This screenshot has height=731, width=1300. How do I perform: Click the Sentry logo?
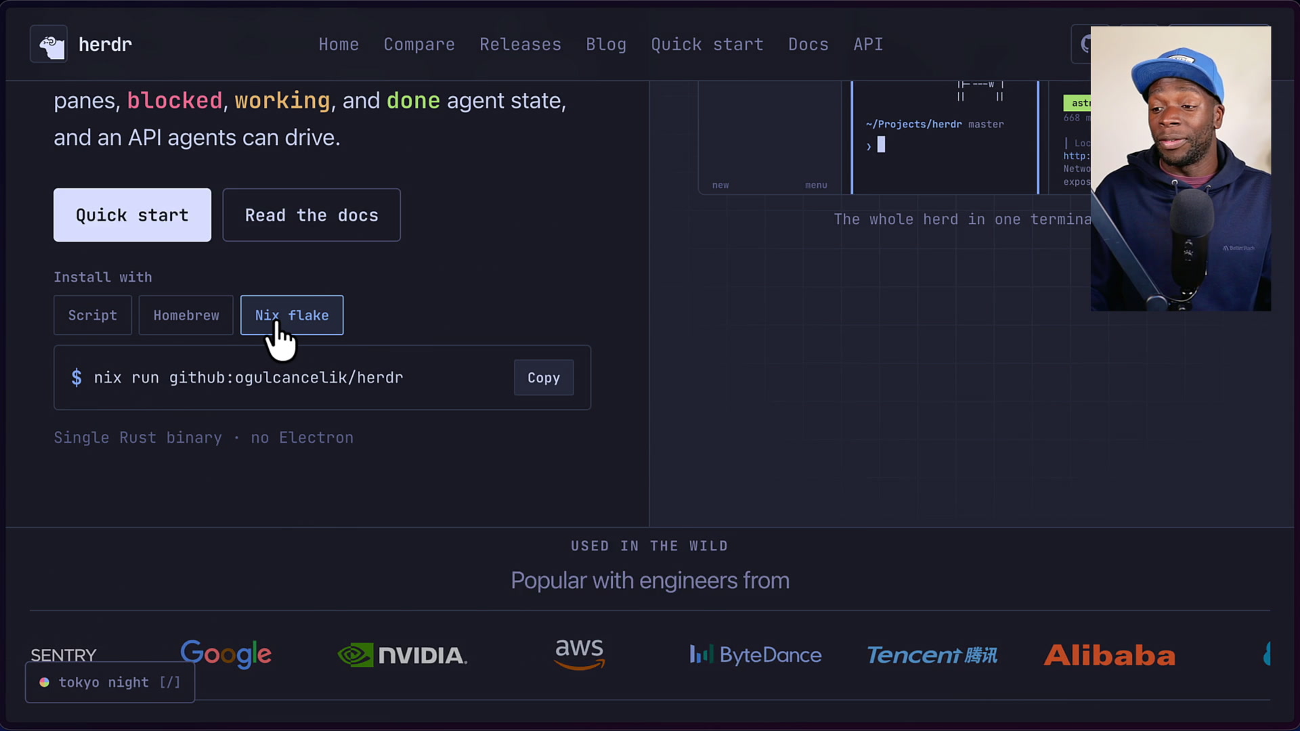tap(64, 655)
